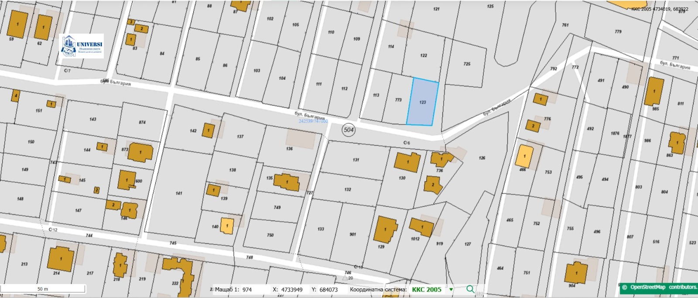Open the coordinate system dropdown arrow

(451, 290)
